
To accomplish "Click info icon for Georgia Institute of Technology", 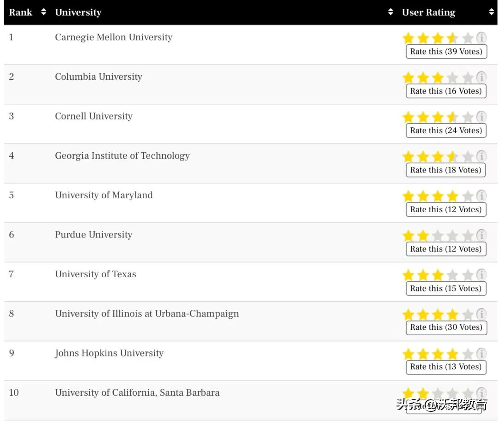I will [x=481, y=156].
